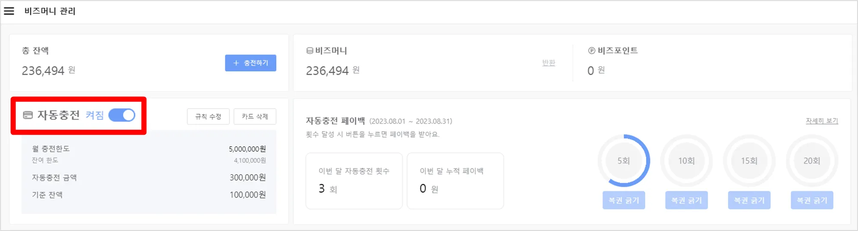
Task: Turn off the 자동충전 toggle switch
Action: pos(122,115)
